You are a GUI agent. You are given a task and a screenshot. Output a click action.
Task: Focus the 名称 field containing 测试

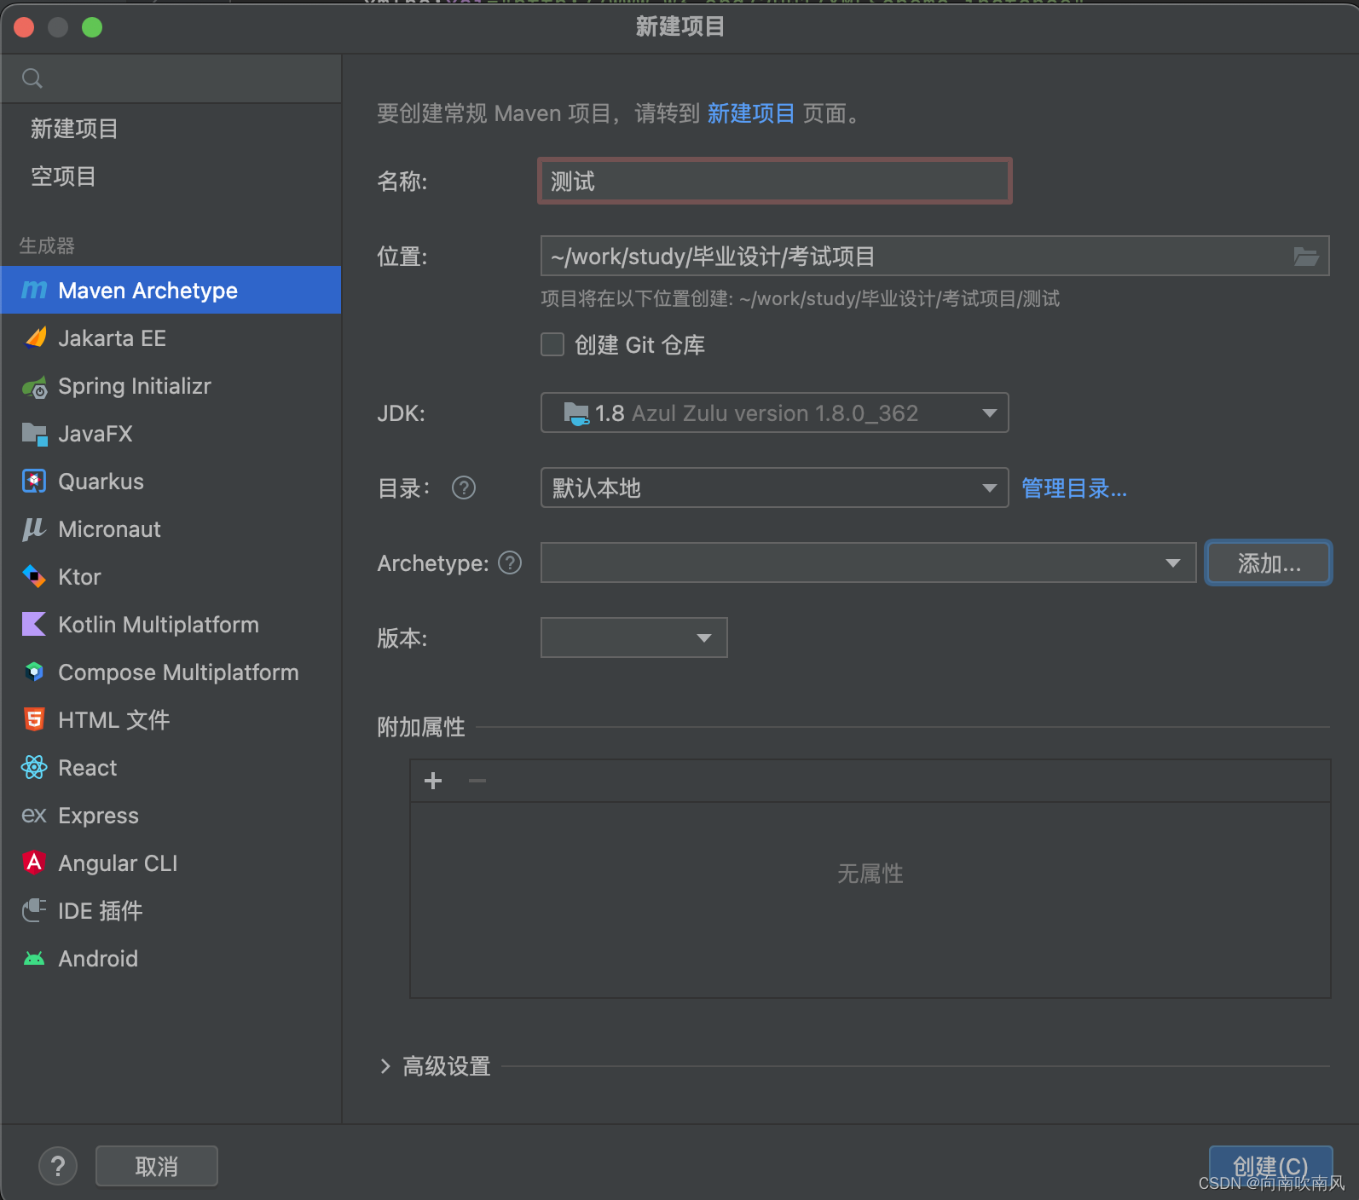774,181
